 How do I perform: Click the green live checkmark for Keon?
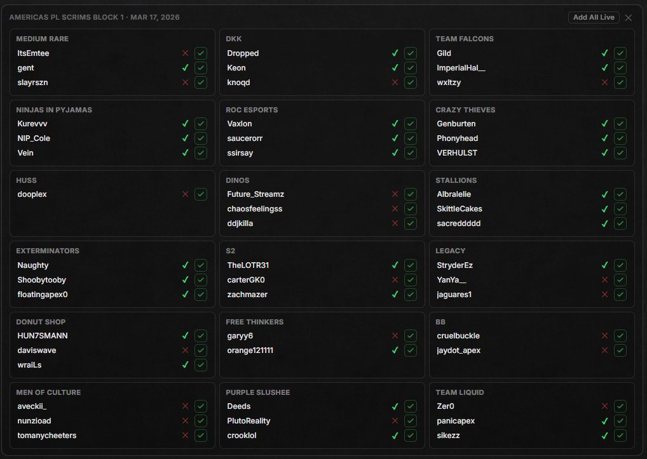[x=395, y=67]
